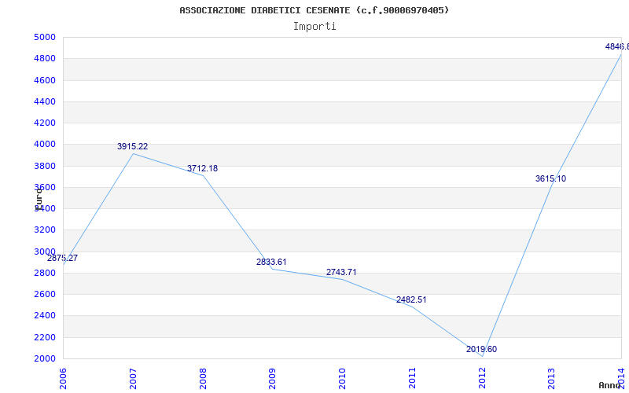The height and width of the screenshot is (393, 629).
Task: Click the 5000 y-axis value
Action: click(44, 37)
